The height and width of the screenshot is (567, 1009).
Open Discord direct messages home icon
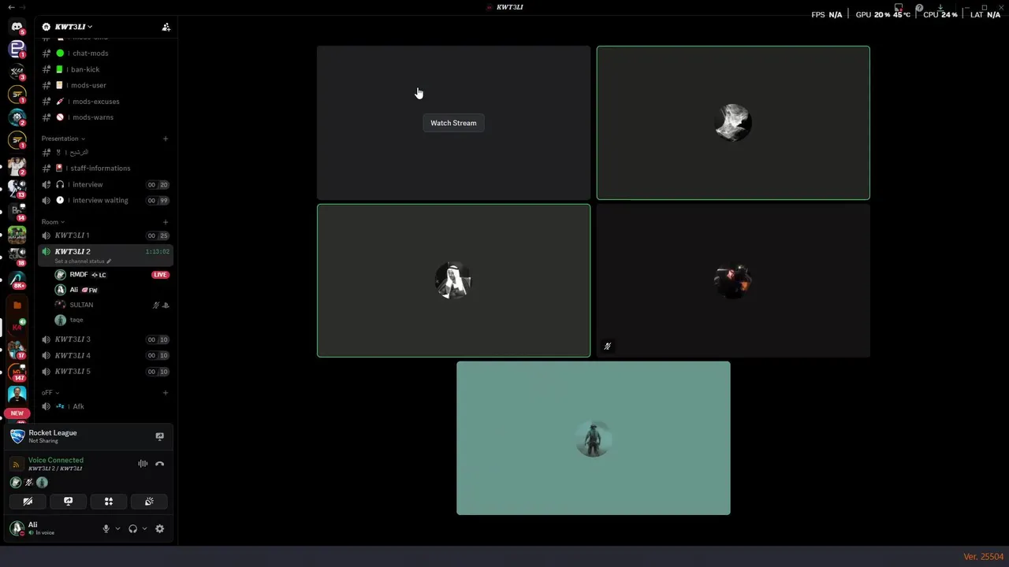pyautogui.click(x=17, y=27)
